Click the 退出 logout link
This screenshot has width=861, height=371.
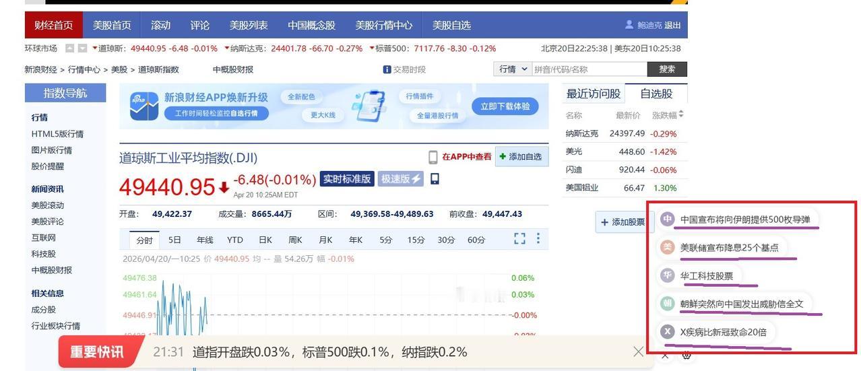[x=672, y=26]
